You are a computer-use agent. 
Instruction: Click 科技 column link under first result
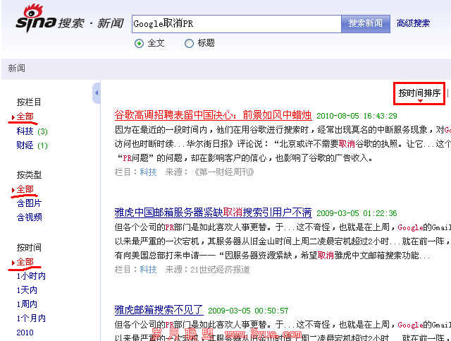pyautogui.click(x=149, y=172)
